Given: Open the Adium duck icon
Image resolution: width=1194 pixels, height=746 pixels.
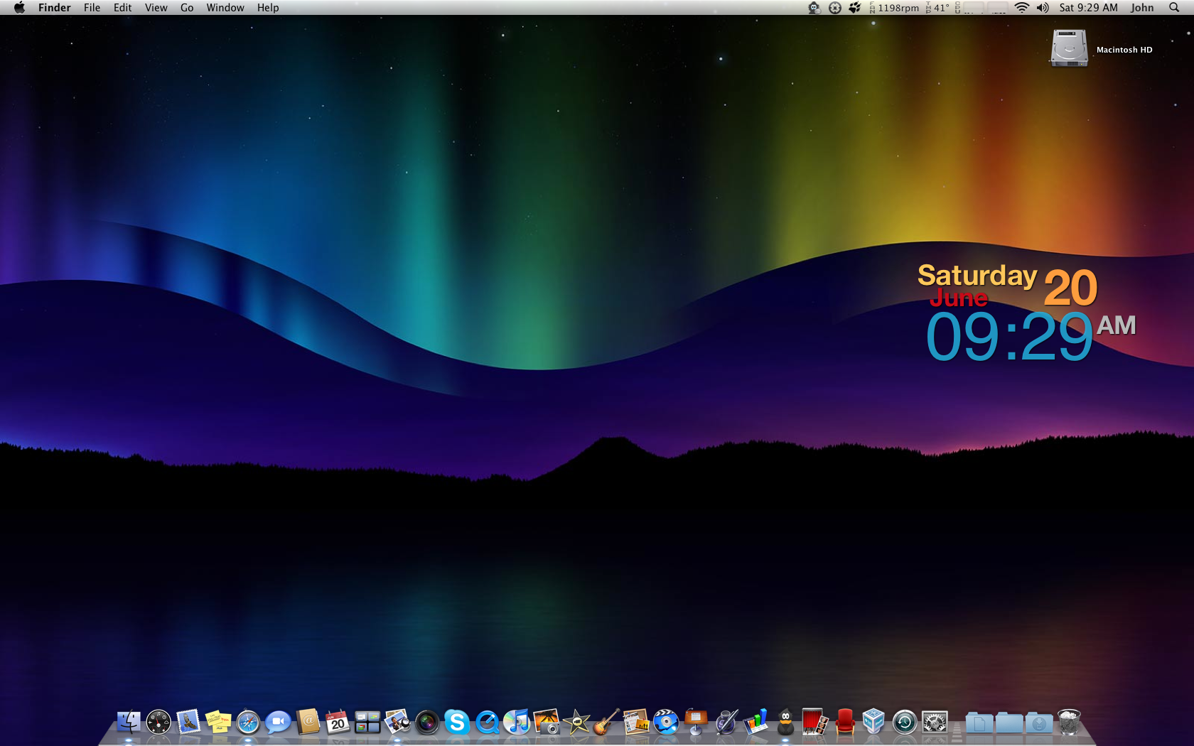Looking at the screenshot, I should coord(785,723).
